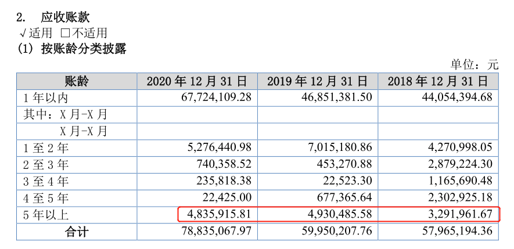
Task: Select the 2019年12月31日 column header
Action: click(x=318, y=81)
